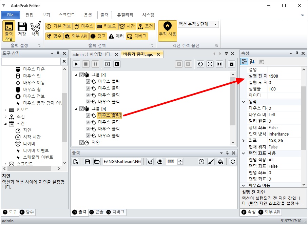The image size is (308, 225).
Task: Click the refresh icon in output panel
Action: [233, 162]
